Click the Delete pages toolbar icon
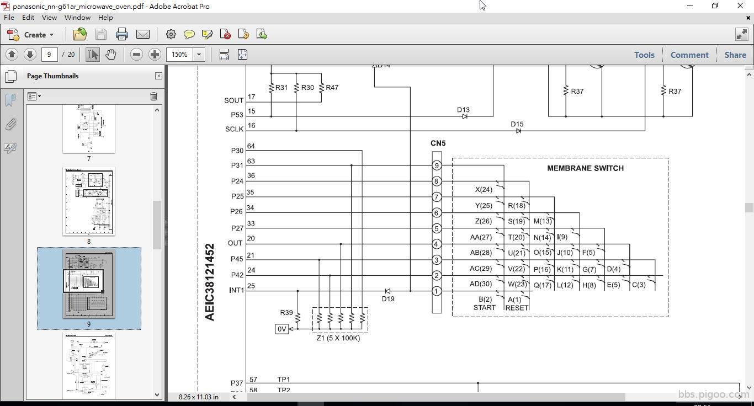This screenshot has width=754, height=406. 225,35
